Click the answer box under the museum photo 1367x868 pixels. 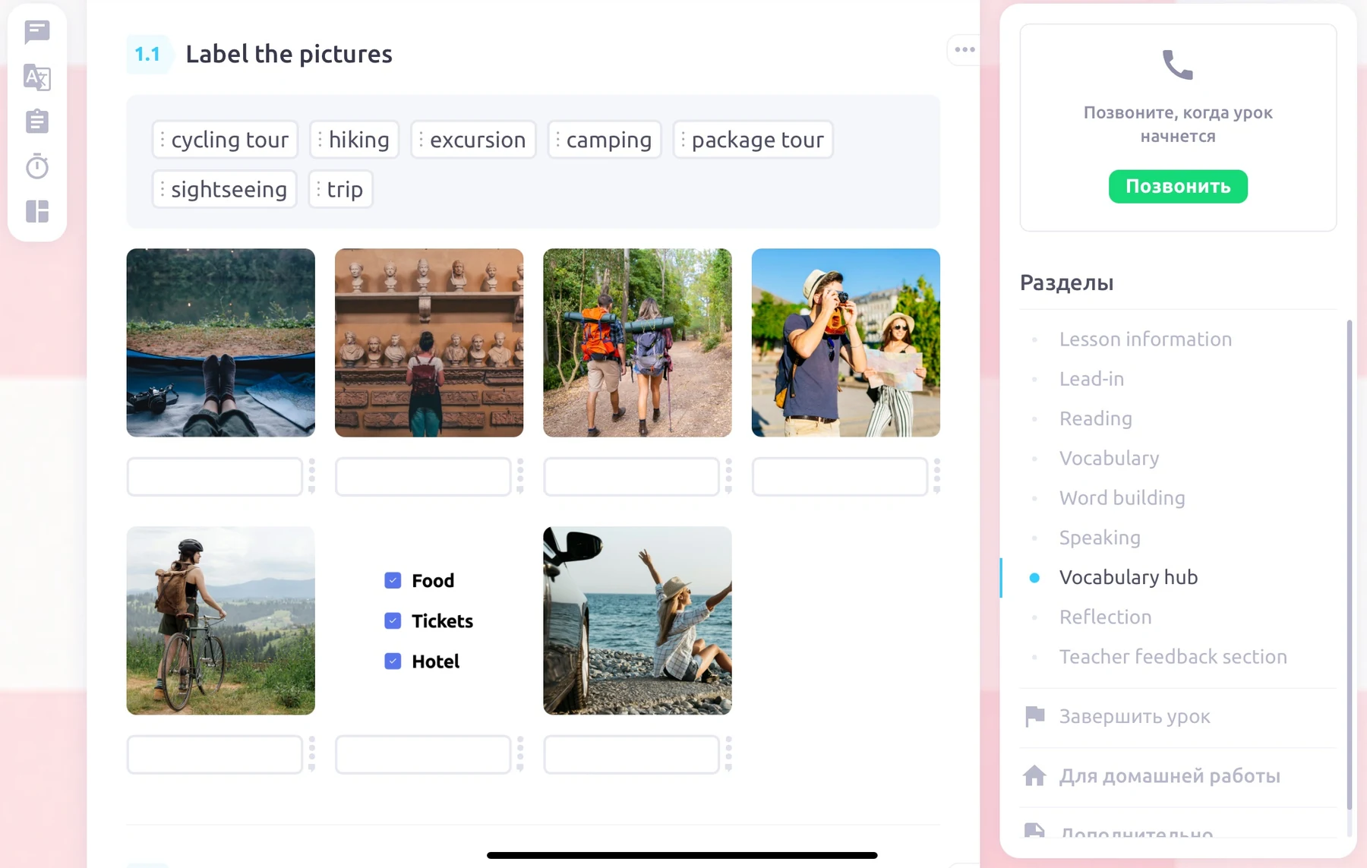coord(423,476)
